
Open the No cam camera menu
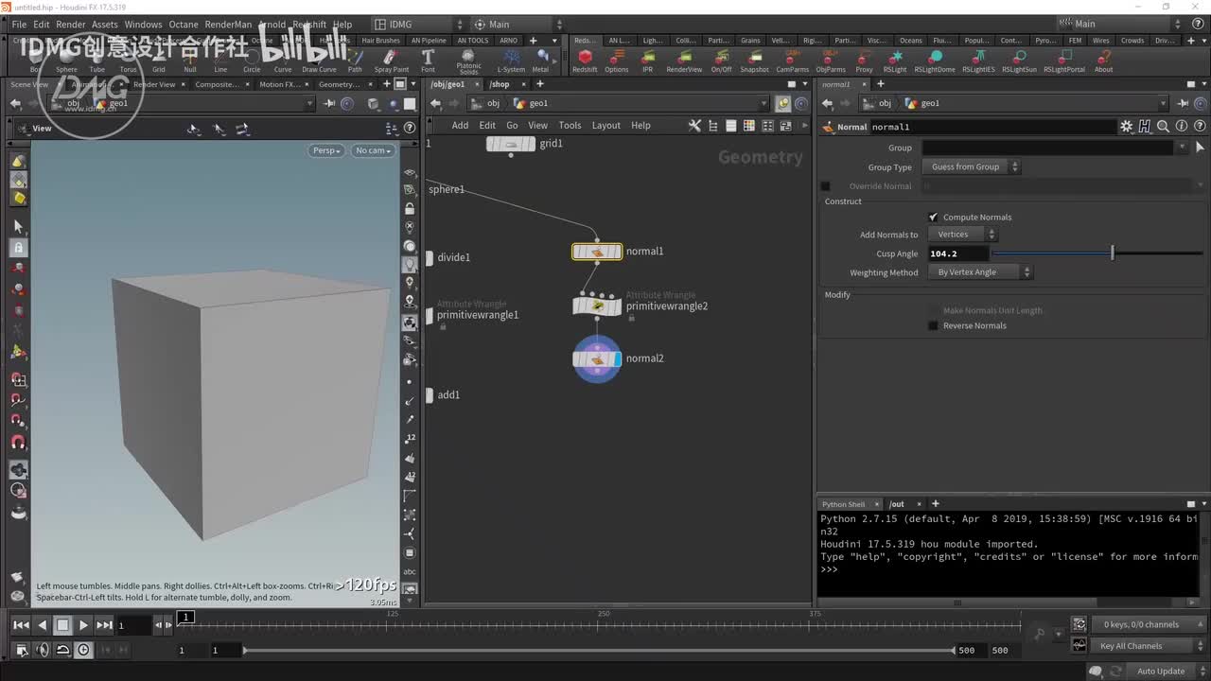[x=373, y=150]
